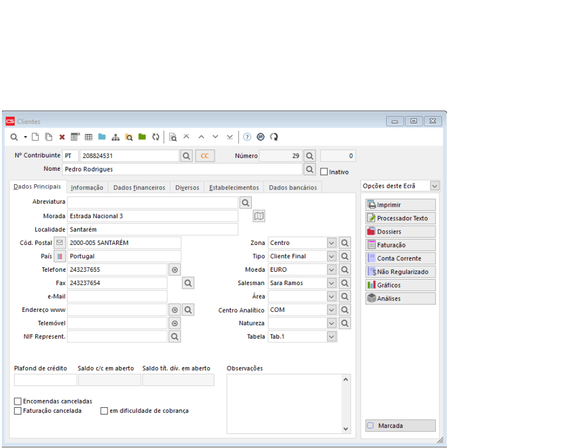This screenshot has width=585, height=448.
Task: Enable Encomendas canceladas checkbox
Action: pyautogui.click(x=18, y=401)
